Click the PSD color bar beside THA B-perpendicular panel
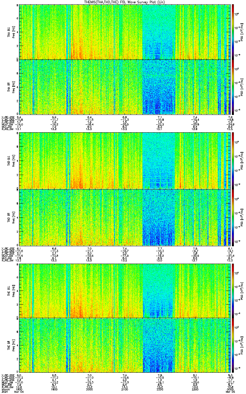The height and width of the screenshot is (394, 246). 233,32
